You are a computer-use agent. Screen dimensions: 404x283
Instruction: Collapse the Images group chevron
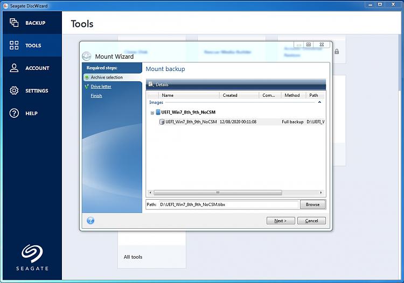(319, 102)
